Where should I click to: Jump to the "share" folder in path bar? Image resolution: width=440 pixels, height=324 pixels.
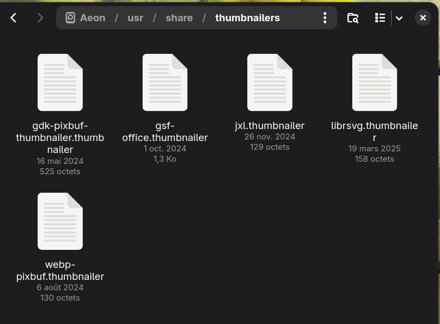179,18
